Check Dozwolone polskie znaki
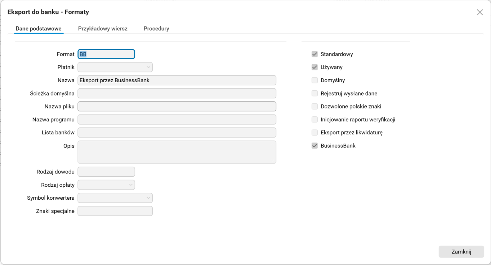This screenshot has width=491, height=265. coord(314,106)
